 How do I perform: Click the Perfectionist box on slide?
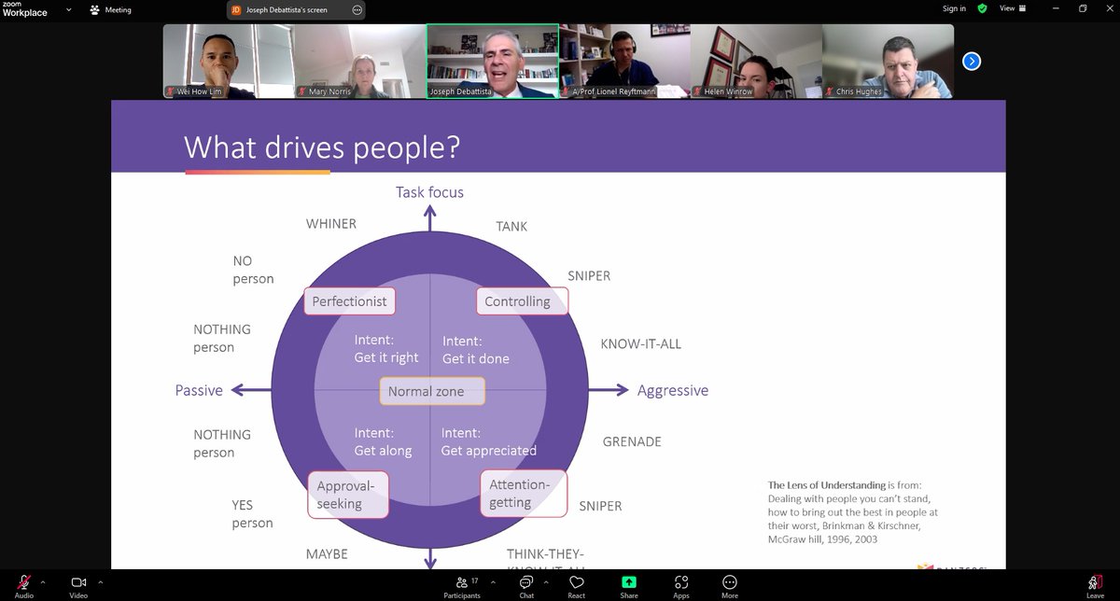[350, 301]
